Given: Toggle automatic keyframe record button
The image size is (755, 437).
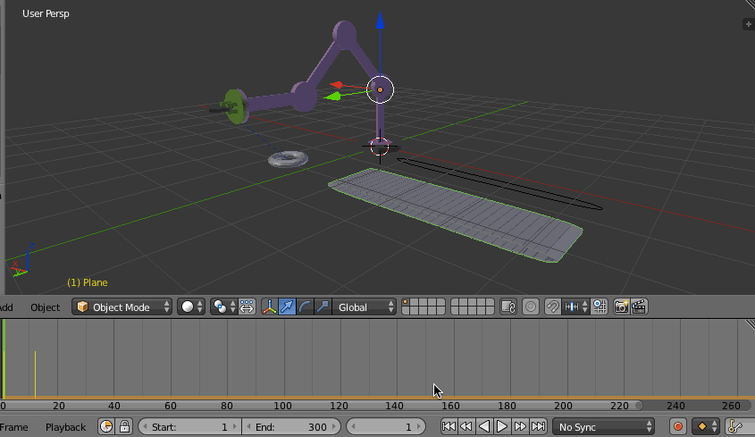Looking at the screenshot, I should pyautogui.click(x=678, y=426).
